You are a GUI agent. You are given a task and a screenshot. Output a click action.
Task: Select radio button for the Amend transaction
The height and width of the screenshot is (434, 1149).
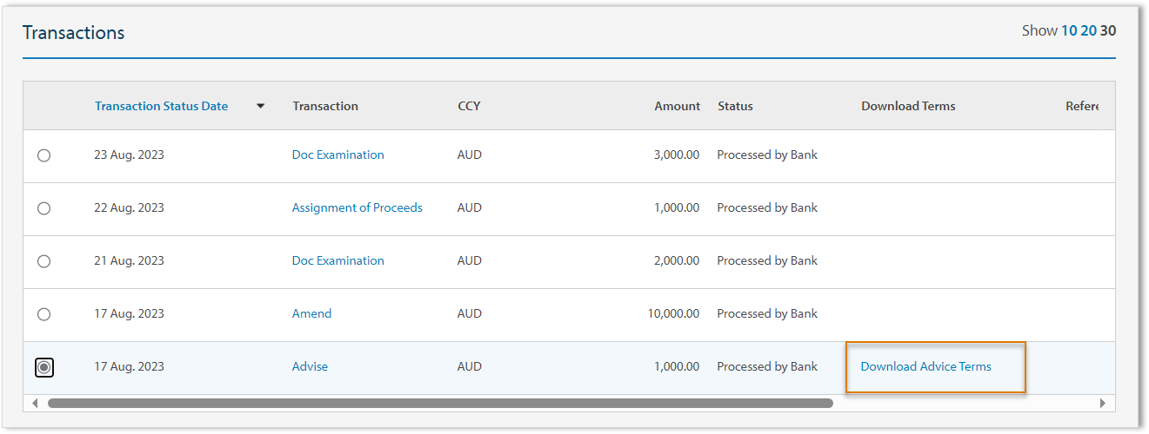tap(43, 314)
